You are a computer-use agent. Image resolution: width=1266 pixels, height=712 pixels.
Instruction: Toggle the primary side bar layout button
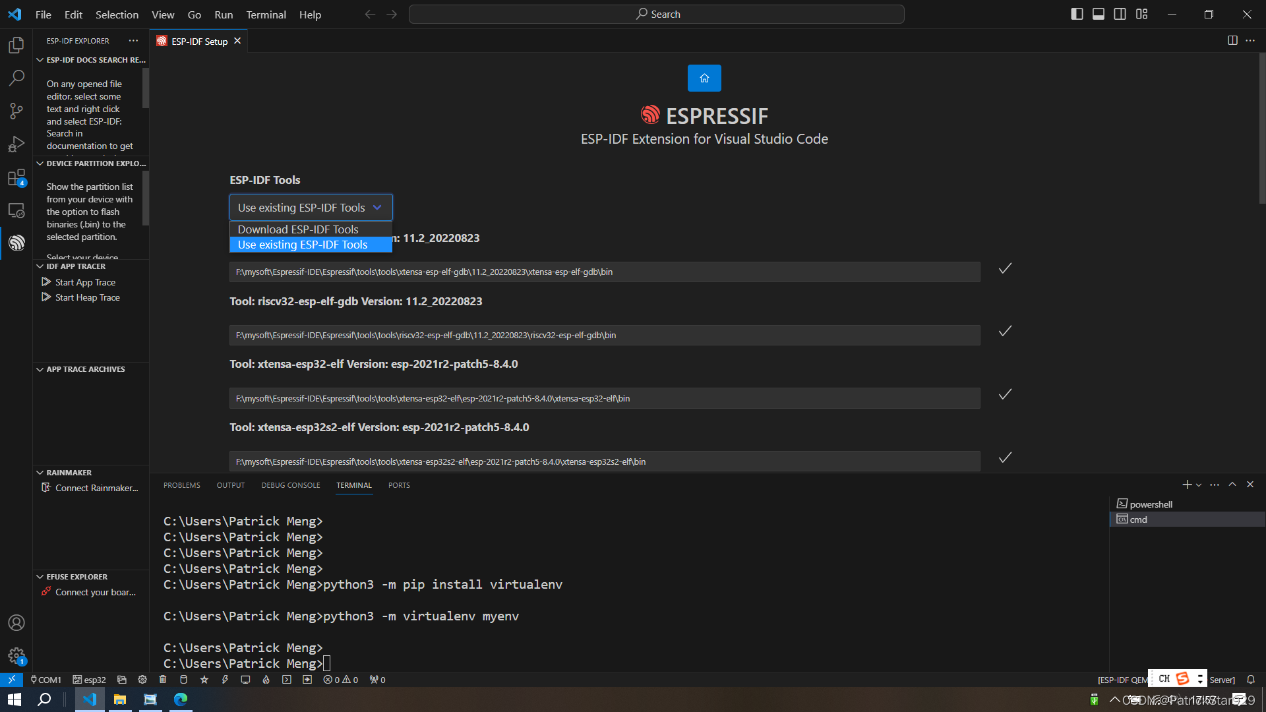(x=1077, y=15)
